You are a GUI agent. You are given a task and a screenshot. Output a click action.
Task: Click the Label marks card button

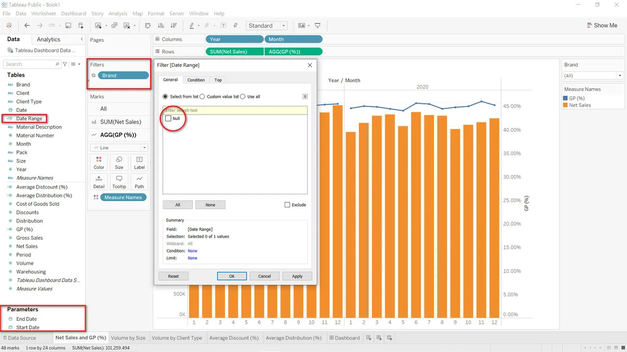(x=139, y=162)
